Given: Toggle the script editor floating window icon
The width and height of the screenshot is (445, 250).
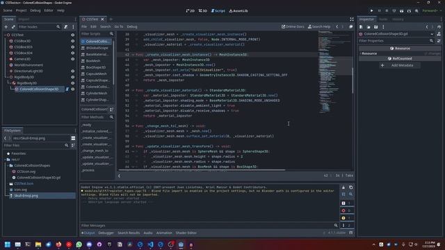Looking at the screenshot, I should click(x=350, y=26).
